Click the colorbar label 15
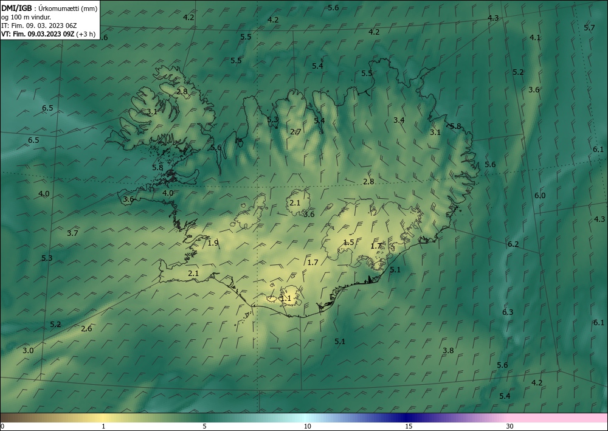Viewport: 608px width, 431px height. 409,427
